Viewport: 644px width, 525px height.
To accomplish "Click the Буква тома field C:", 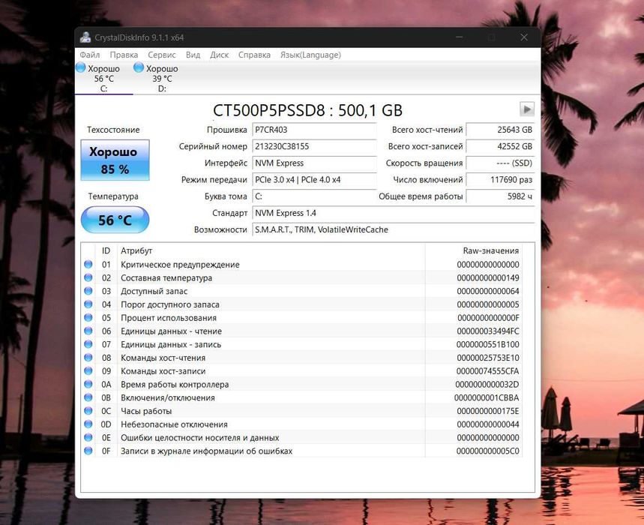I will point(314,196).
